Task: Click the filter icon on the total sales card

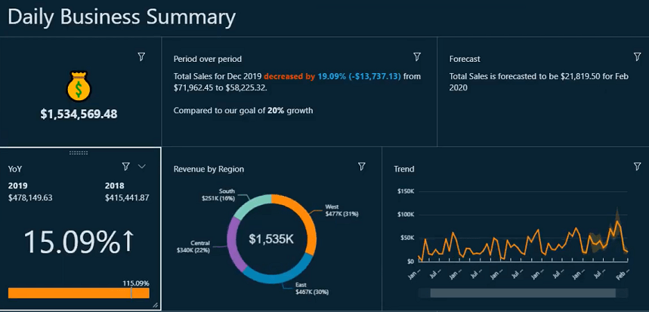Action: (x=141, y=57)
